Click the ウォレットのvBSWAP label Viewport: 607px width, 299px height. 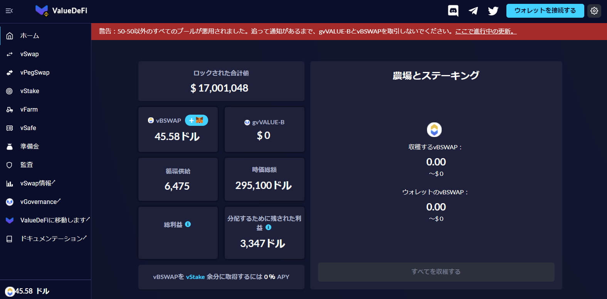[x=435, y=192]
